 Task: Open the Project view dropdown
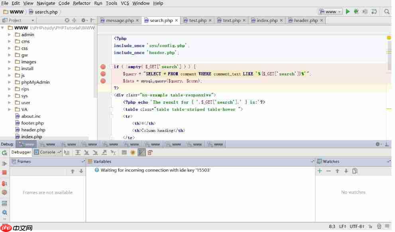[18, 20]
